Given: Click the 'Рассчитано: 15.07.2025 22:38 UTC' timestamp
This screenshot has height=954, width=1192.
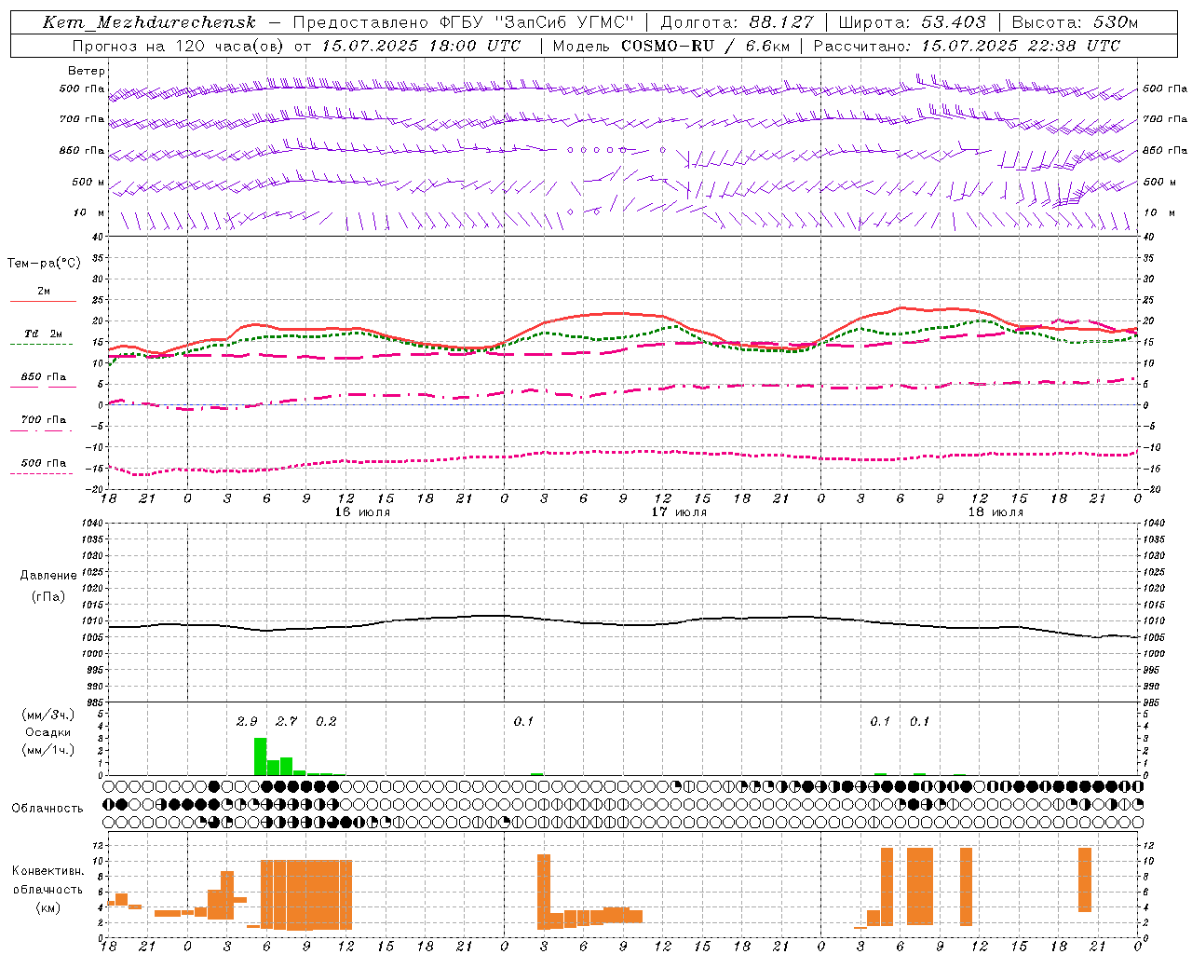Looking at the screenshot, I should pyautogui.click(x=967, y=46).
